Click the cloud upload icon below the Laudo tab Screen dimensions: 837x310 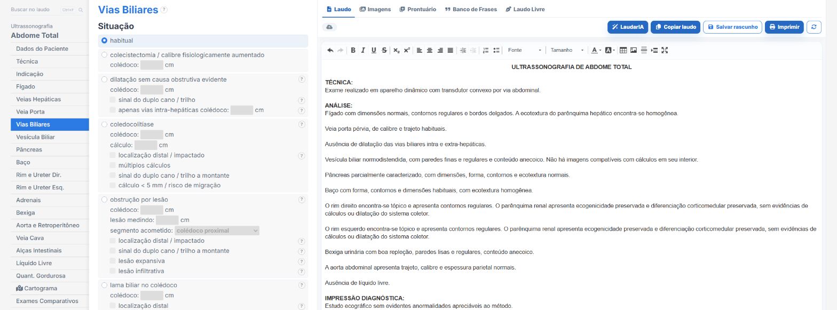coord(329,27)
